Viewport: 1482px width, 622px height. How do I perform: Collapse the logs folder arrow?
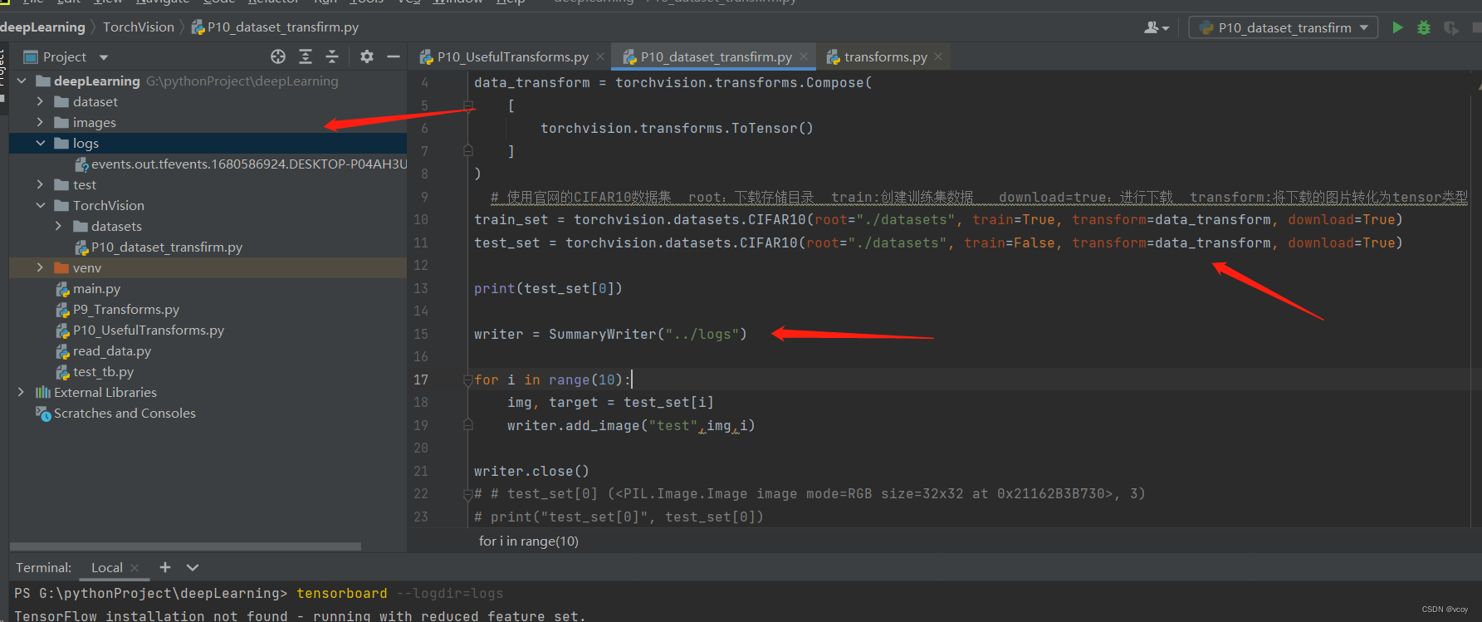click(40, 143)
